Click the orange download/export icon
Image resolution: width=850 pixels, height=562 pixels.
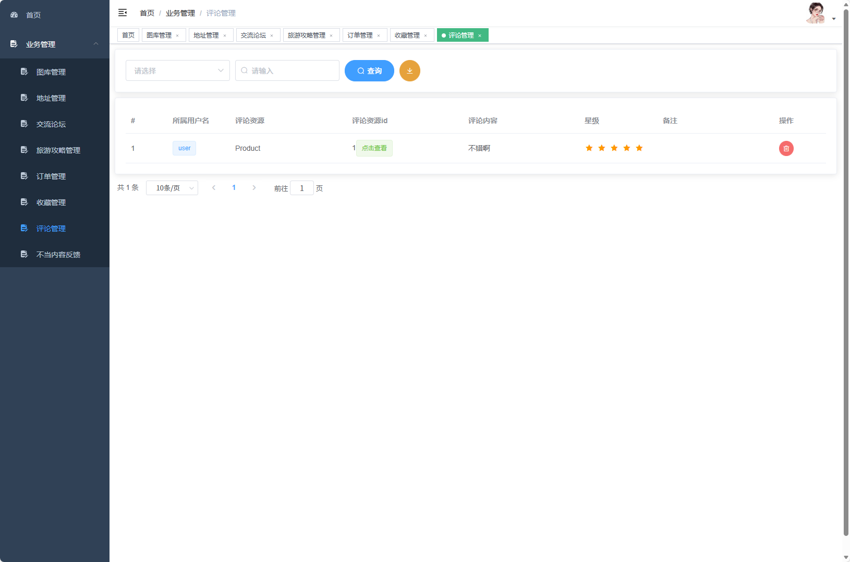pyautogui.click(x=410, y=70)
